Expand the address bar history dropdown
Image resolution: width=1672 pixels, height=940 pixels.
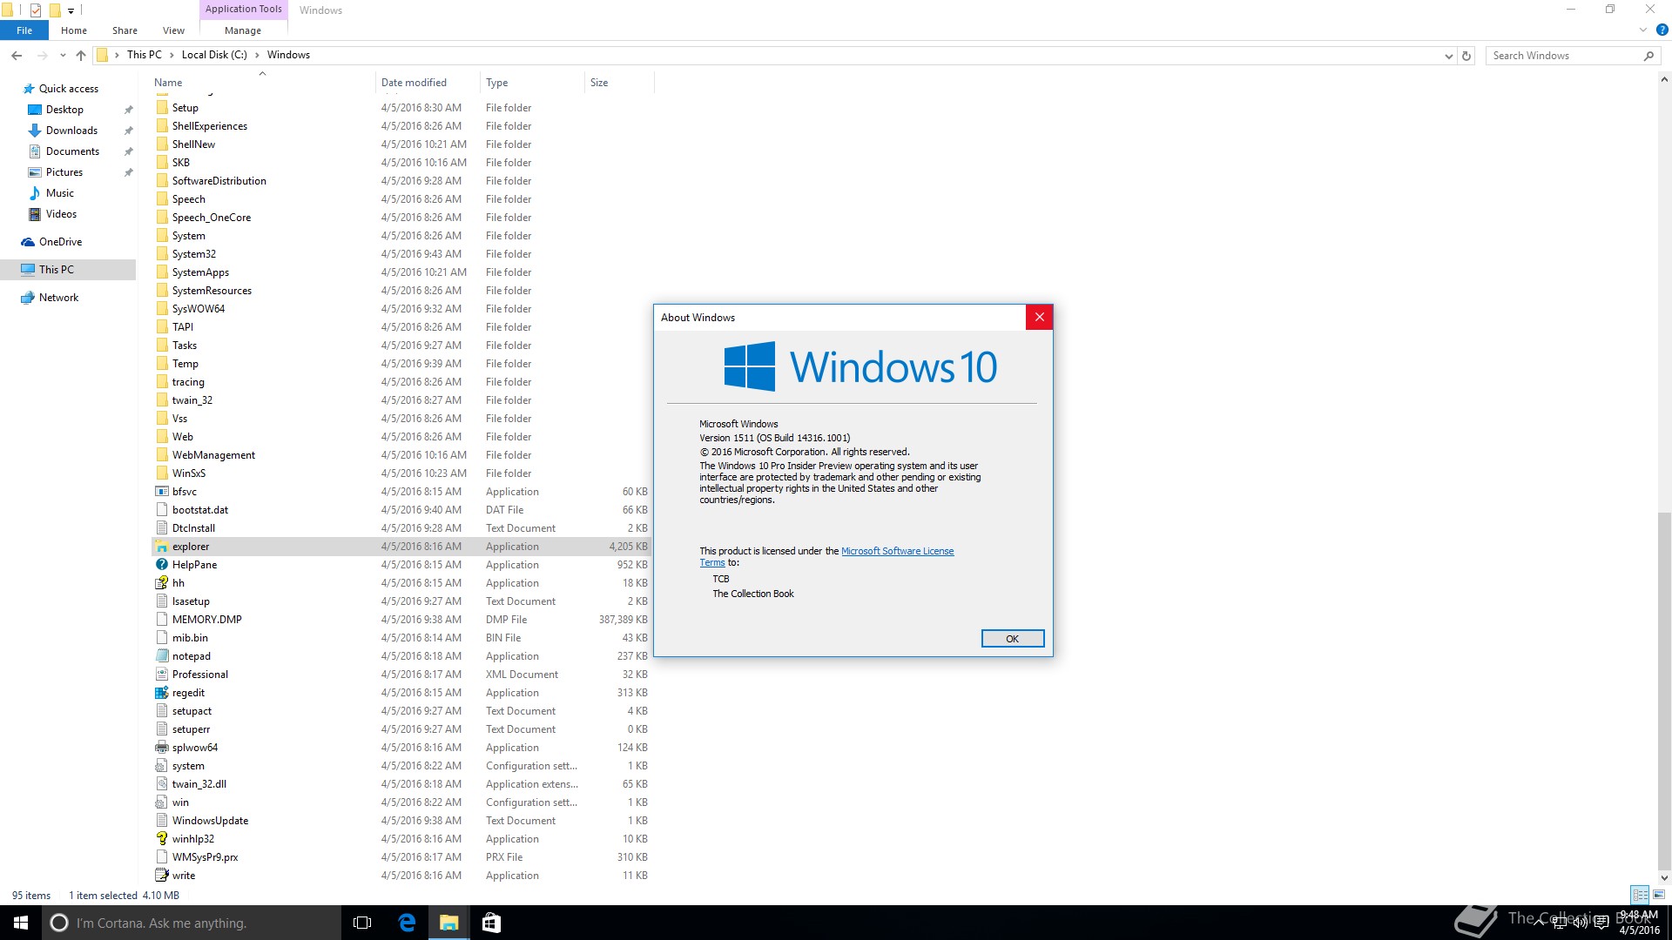(x=1448, y=56)
